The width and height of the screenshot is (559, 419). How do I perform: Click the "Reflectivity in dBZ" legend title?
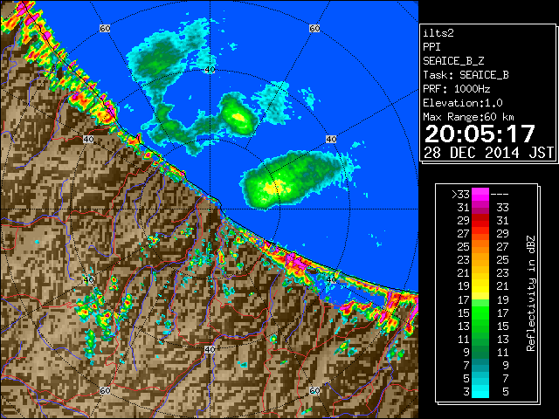pos(530,293)
